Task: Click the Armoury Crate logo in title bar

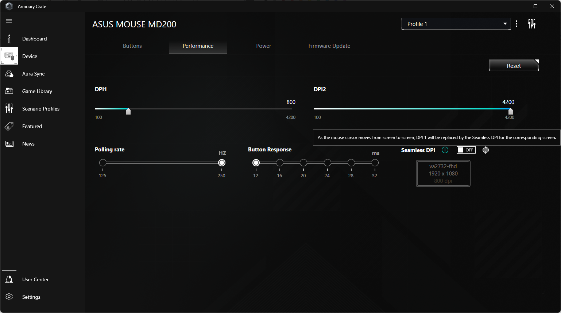Action: click(9, 6)
